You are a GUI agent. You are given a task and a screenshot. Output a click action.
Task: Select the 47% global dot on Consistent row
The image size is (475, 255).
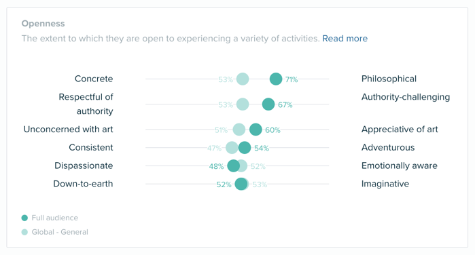tap(232, 148)
